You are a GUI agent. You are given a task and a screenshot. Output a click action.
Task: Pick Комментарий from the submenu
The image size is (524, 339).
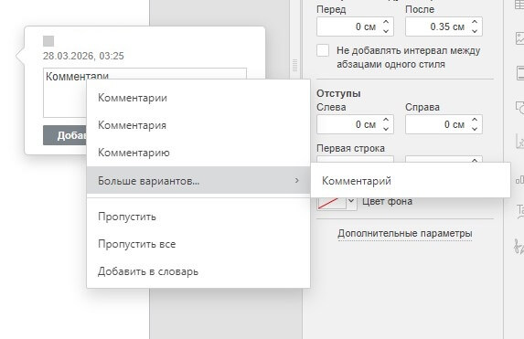point(411,181)
